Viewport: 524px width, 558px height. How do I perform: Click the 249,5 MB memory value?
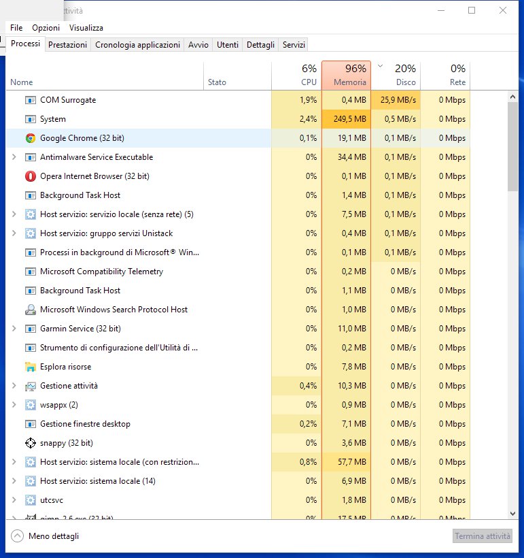click(350, 119)
